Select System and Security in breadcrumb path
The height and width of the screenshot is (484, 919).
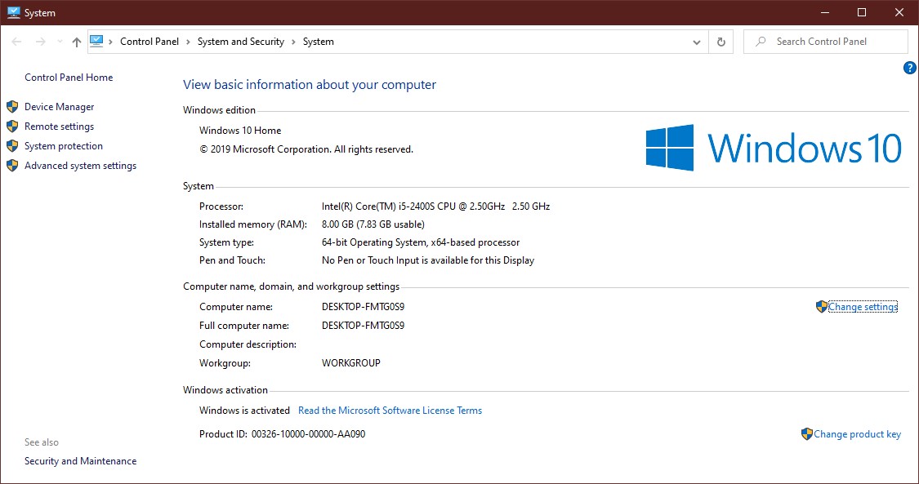click(241, 42)
